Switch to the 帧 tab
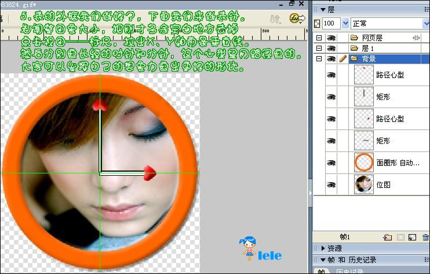Screen dimensions: 430x274 click(320, 271)
